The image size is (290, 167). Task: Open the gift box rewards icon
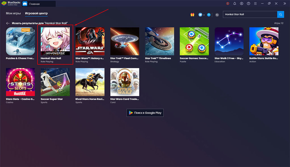(x=192, y=15)
